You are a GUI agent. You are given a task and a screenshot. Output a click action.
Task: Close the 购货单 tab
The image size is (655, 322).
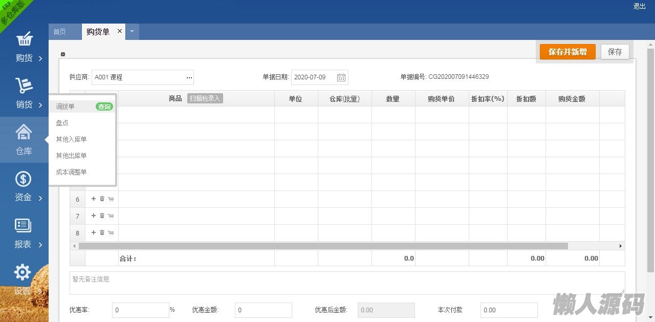coord(120,31)
